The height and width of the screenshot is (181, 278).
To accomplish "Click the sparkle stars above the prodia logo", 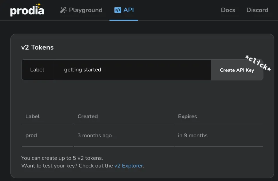I will [x=38, y=5].
